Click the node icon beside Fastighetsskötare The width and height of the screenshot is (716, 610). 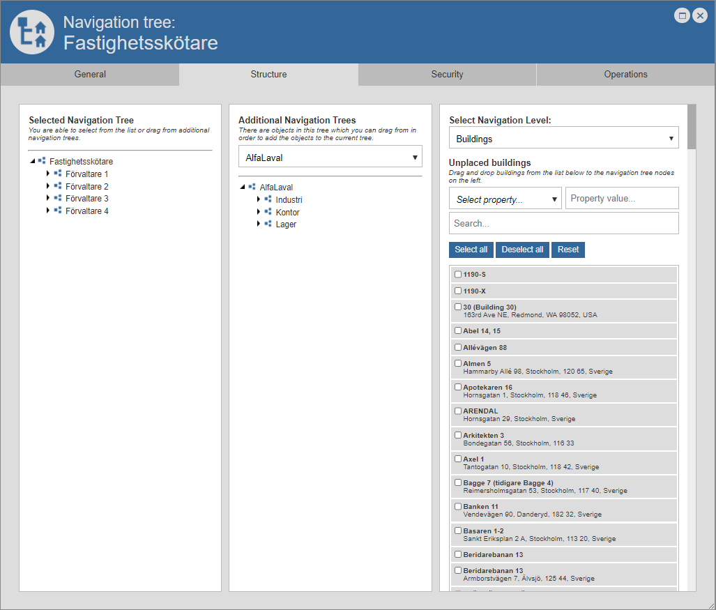42,161
